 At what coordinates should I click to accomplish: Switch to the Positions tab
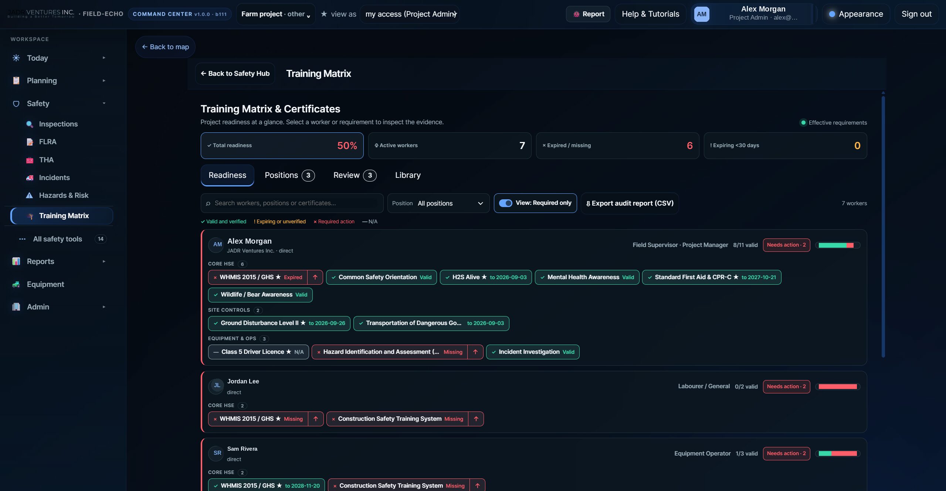[289, 175]
